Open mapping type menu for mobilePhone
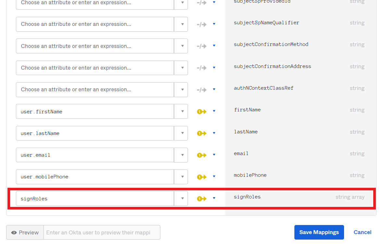This screenshot has height=248, width=383. (214, 176)
